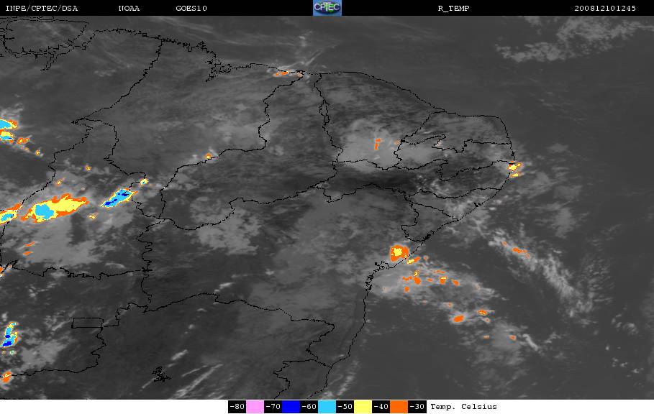Pick the cyan legend color swatch
654x414 pixels.
[327, 407]
